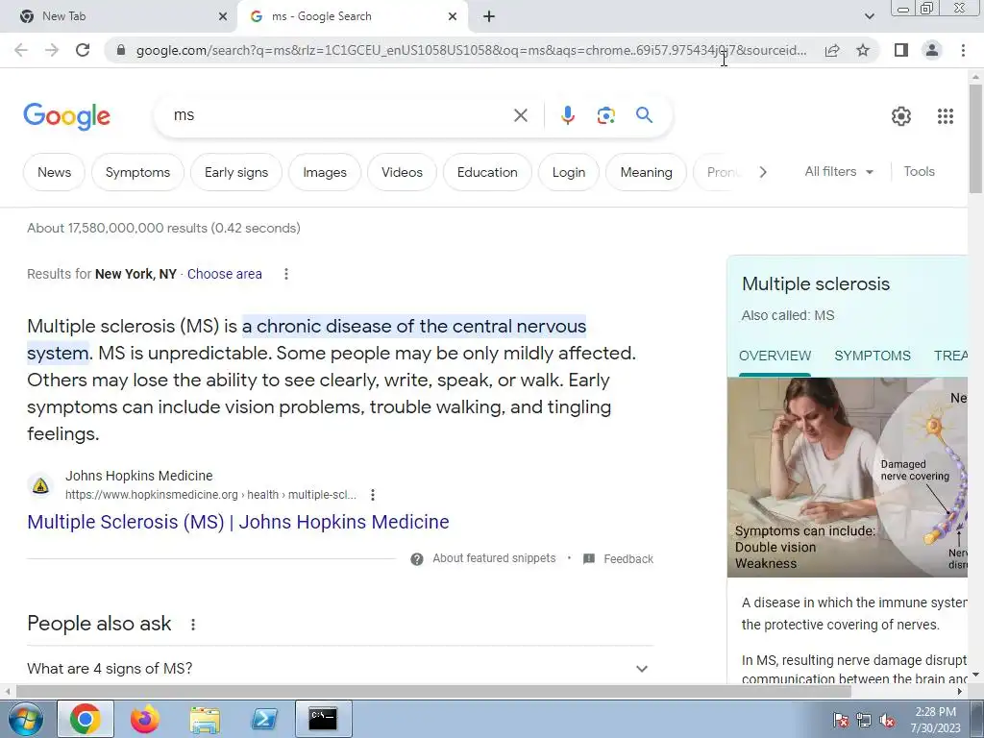Click the multiple sclerosis symptoms image
984x738 pixels.
(848, 478)
